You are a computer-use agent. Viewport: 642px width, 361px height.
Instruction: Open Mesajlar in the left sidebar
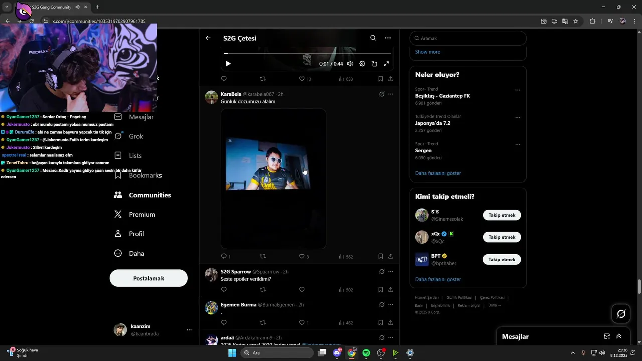point(134,117)
